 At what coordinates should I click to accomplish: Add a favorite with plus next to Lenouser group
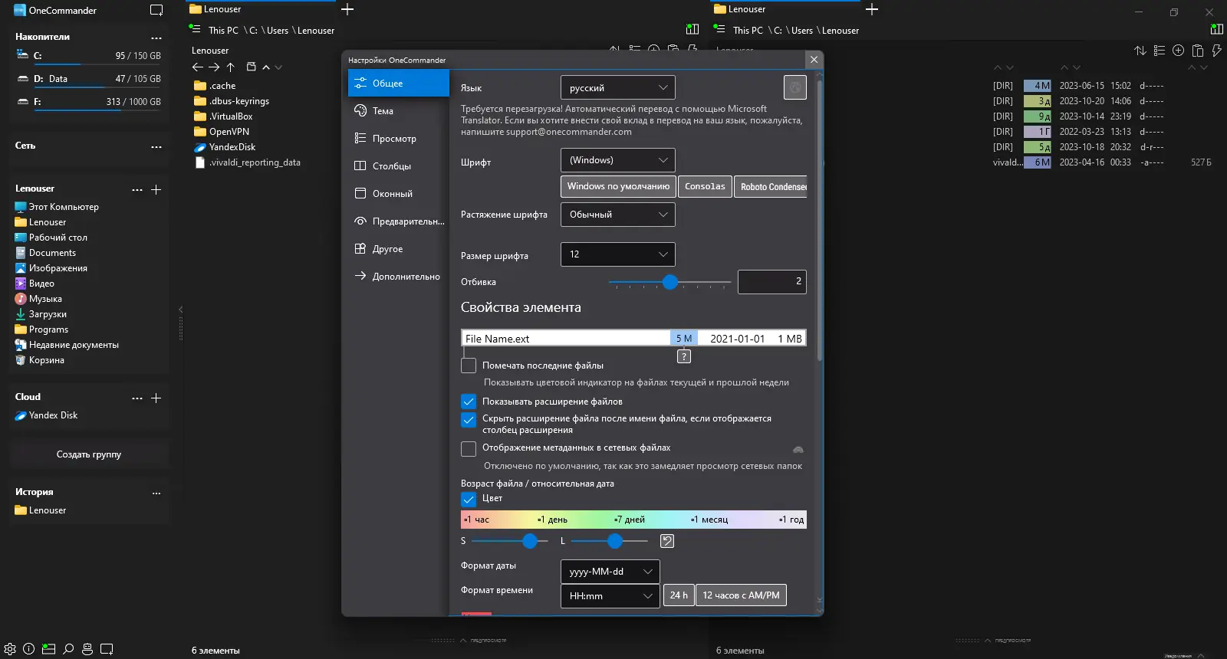pos(156,189)
